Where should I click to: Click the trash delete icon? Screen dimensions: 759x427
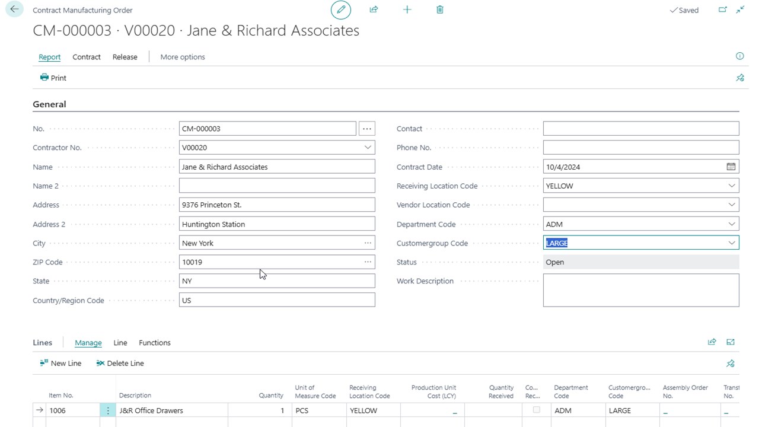point(440,9)
